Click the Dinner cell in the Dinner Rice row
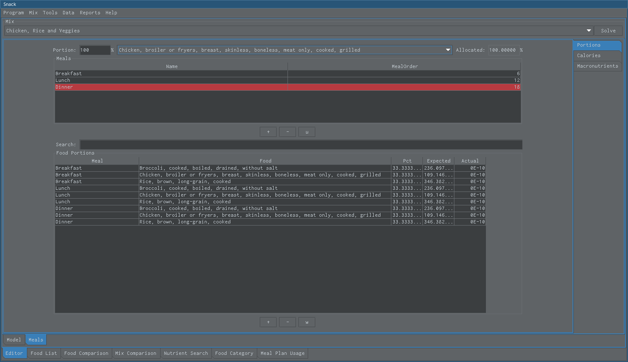Viewport: 628px width, 362px height. (x=97, y=222)
